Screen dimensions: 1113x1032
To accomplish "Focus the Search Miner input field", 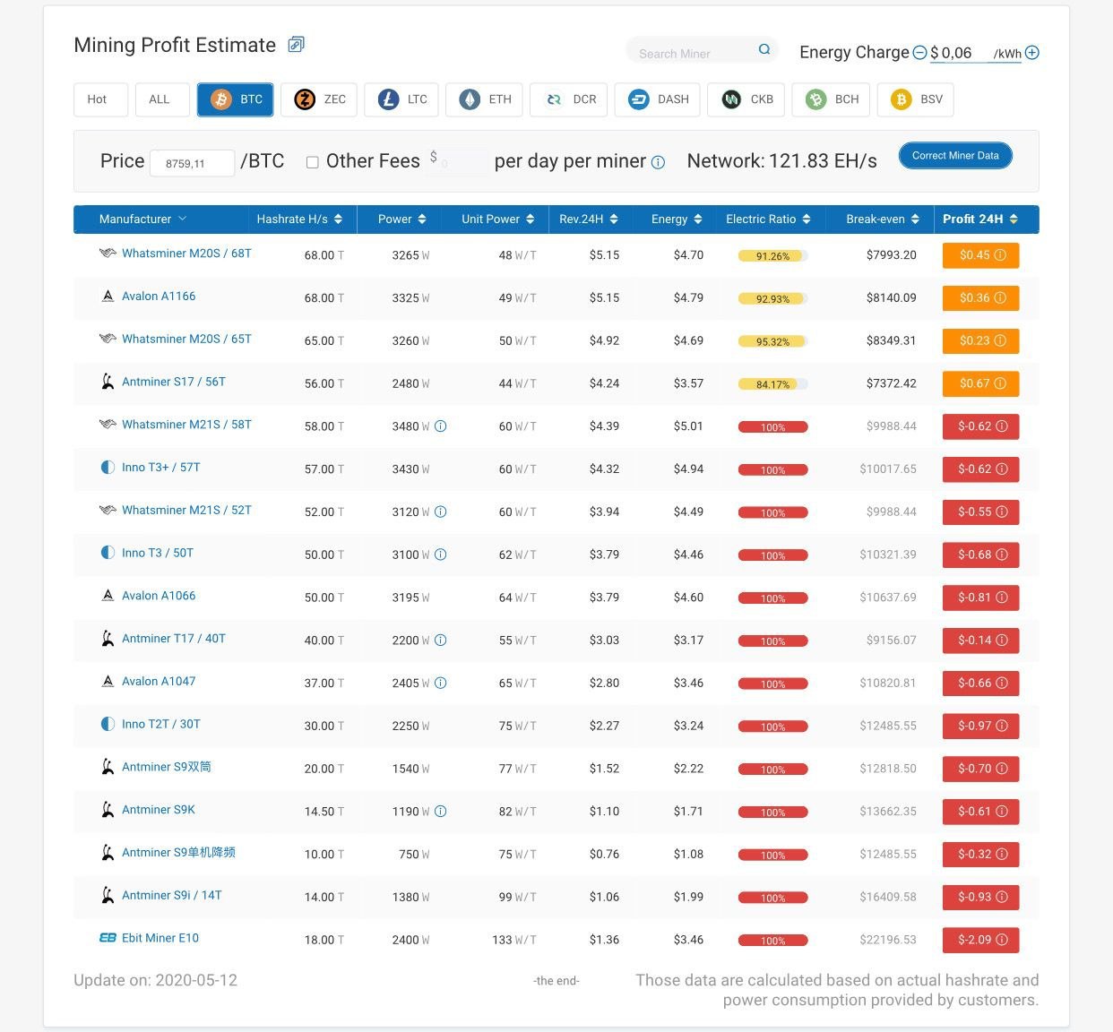I will 693,53.
